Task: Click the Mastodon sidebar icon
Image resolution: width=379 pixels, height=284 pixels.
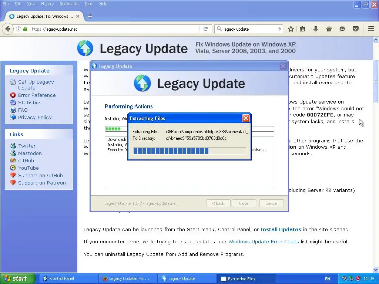Action: [13, 153]
